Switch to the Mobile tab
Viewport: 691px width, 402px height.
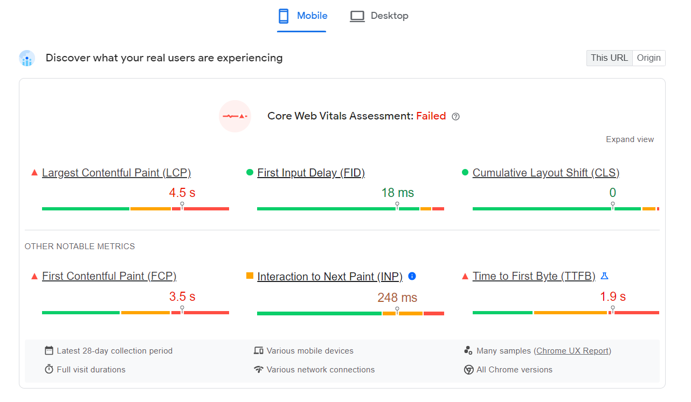312,16
